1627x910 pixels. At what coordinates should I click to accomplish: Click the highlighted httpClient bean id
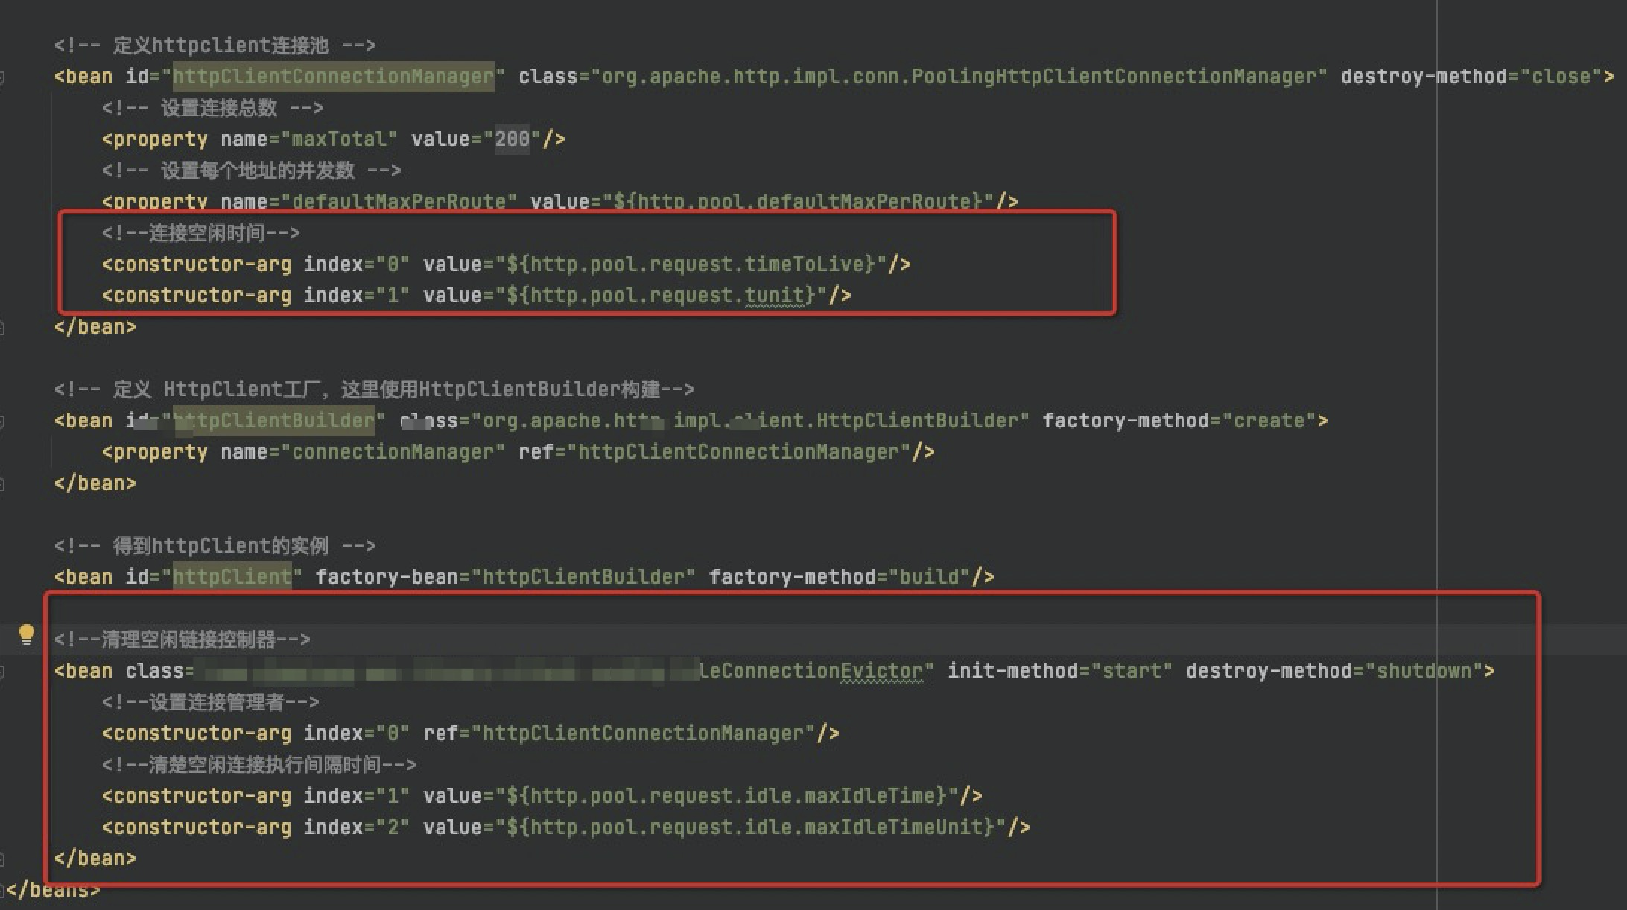coord(232,577)
